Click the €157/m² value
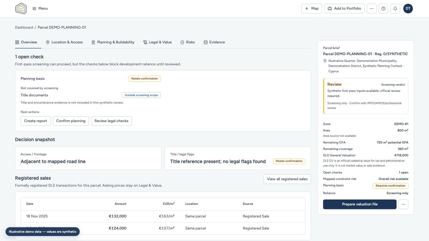 (x=167, y=228)
